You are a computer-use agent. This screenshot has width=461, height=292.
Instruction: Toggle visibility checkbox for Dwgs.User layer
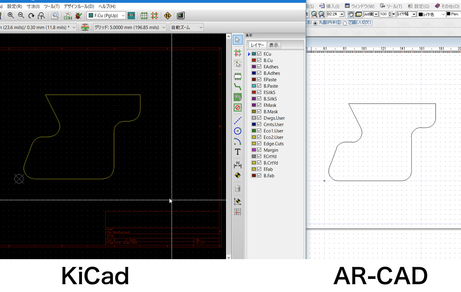coord(259,118)
